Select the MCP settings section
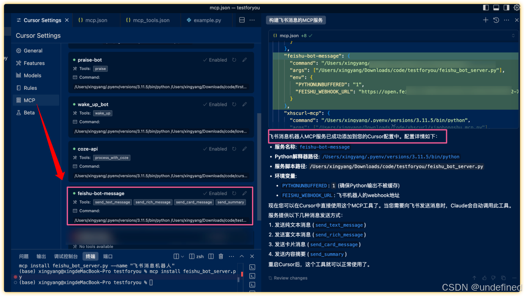 (36, 100)
